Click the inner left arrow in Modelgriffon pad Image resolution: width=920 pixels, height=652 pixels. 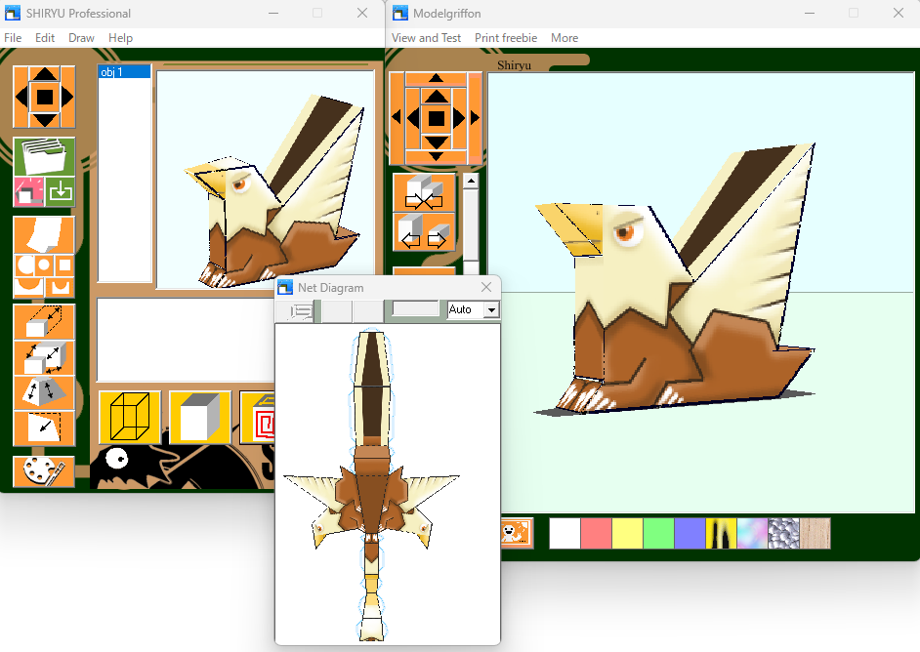click(x=412, y=118)
